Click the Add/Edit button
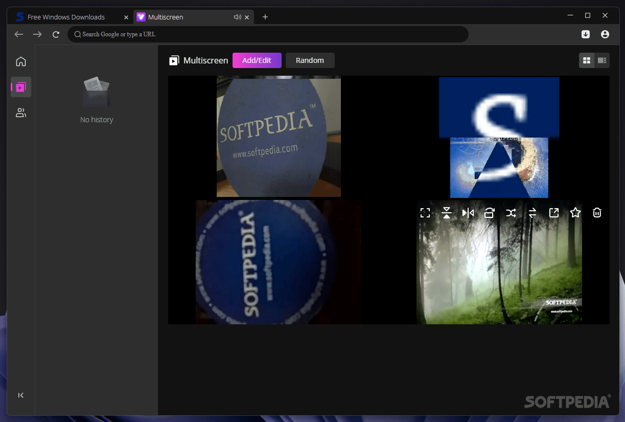 point(257,60)
